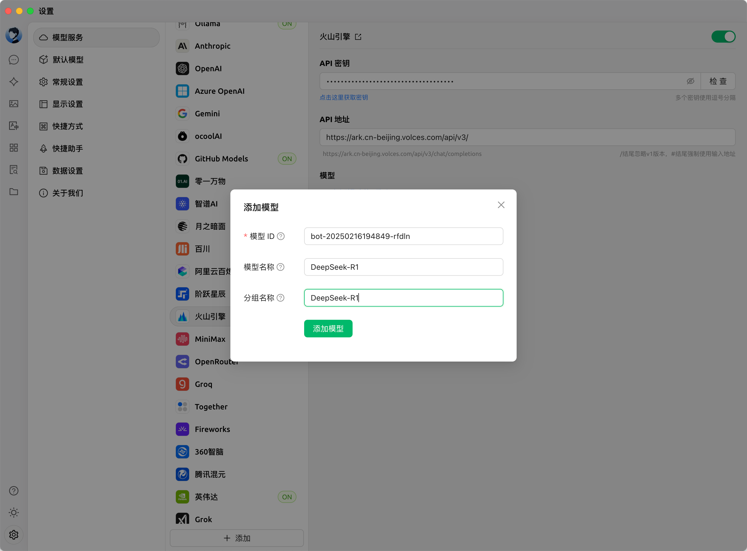Viewport: 747px width, 551px height.
Task: Open external link icon beside 火山引擎 title
Action: coord(358,37)
